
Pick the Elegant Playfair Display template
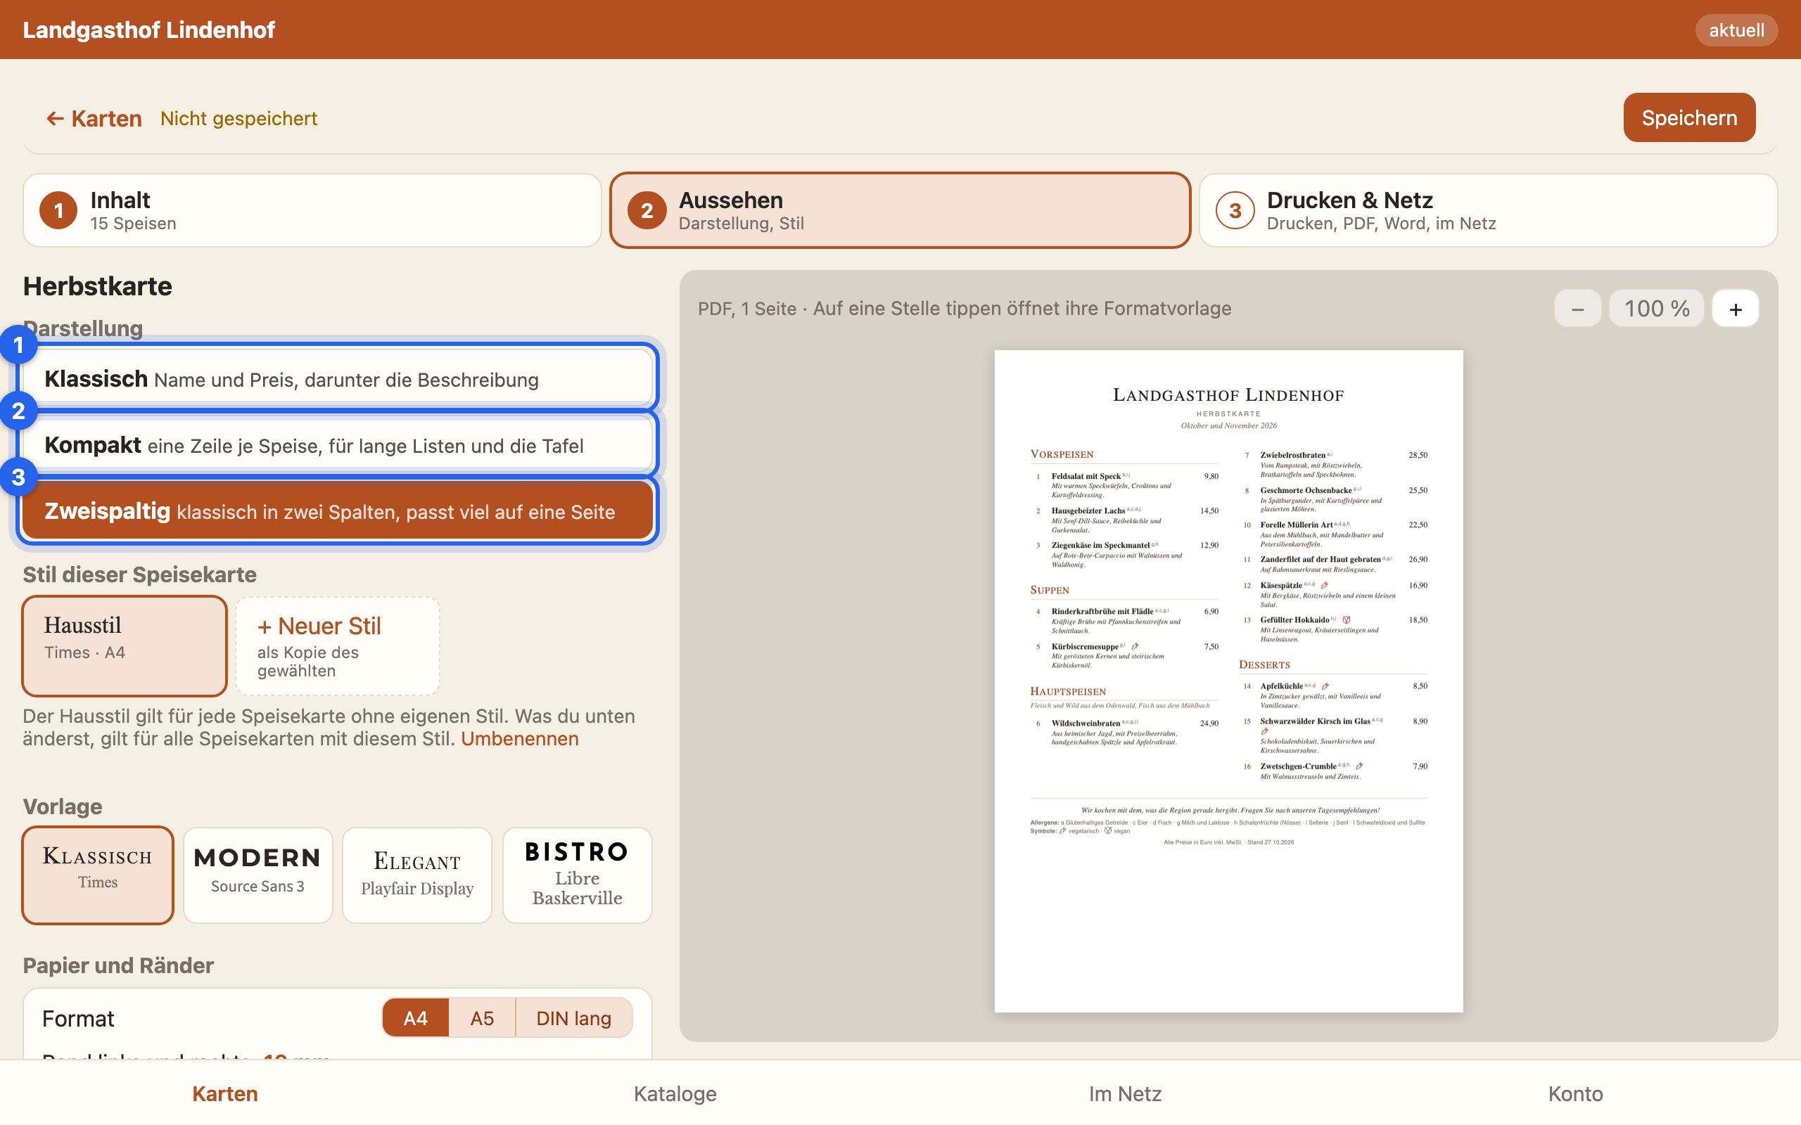click(416, 875)
